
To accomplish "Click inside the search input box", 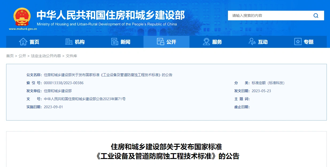I will [267, 15].
